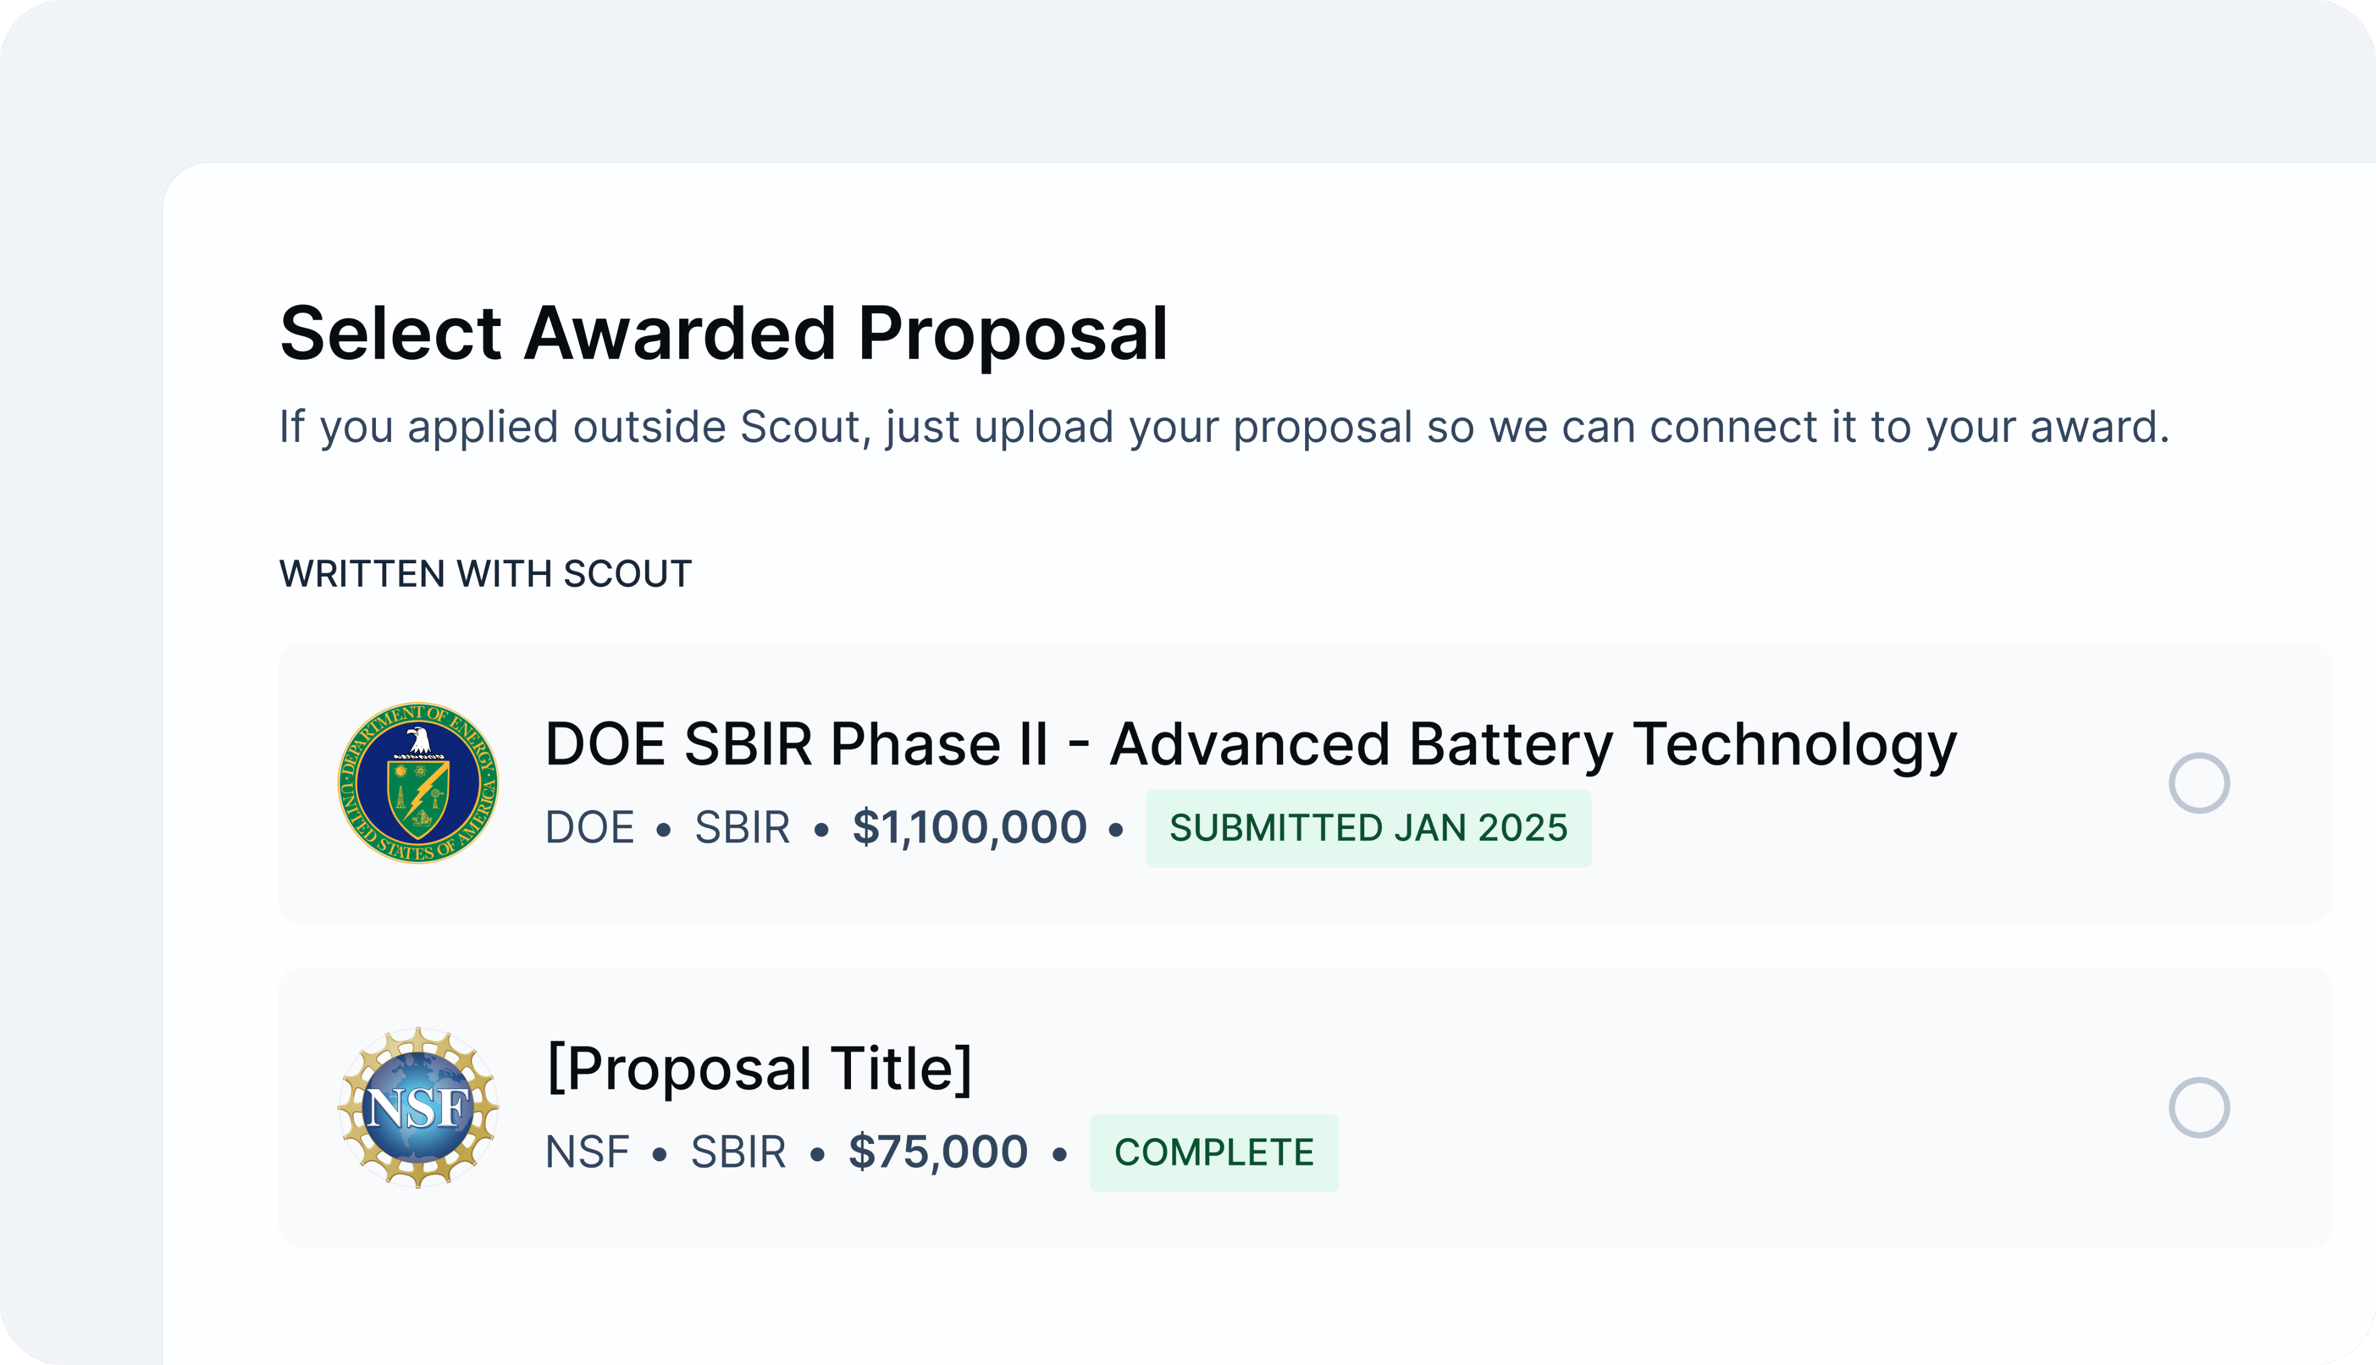Viewport: 2376px width, 1365px height.
Task: Open the [Proposal Title] proposal name
Action: click(759, 1069)
